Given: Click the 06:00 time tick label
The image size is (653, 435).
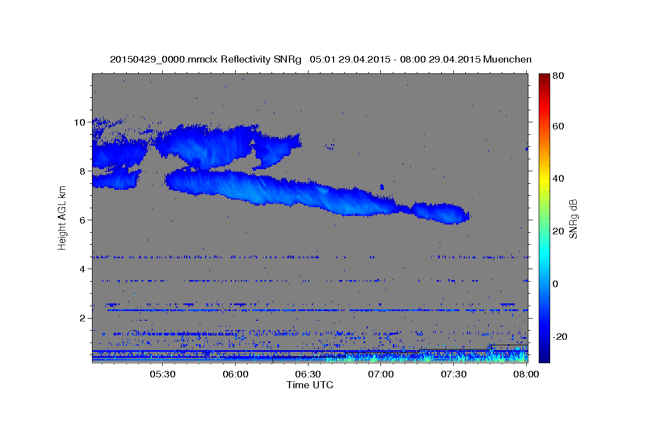Looking at the screenshot, I should [x=236, y=374].
